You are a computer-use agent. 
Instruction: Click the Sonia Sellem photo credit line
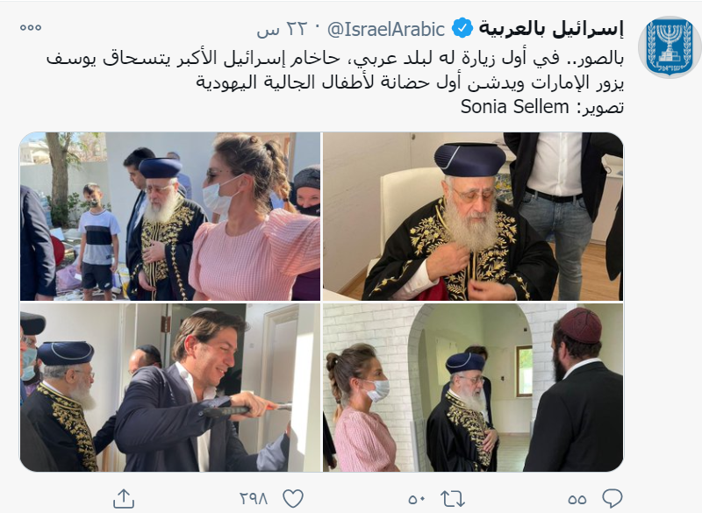click(x=542, y=107)
